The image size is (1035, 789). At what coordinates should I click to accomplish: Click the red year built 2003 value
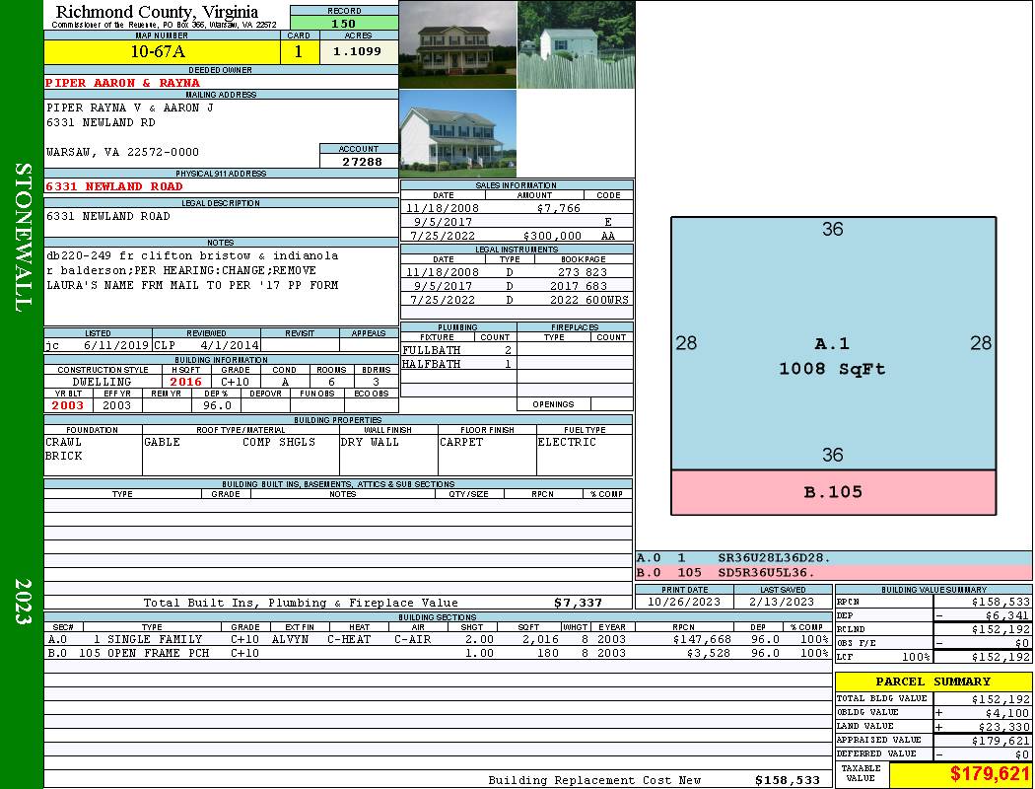[68, 405]
